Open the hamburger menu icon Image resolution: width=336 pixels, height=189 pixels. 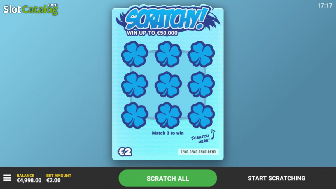[7, 178]
